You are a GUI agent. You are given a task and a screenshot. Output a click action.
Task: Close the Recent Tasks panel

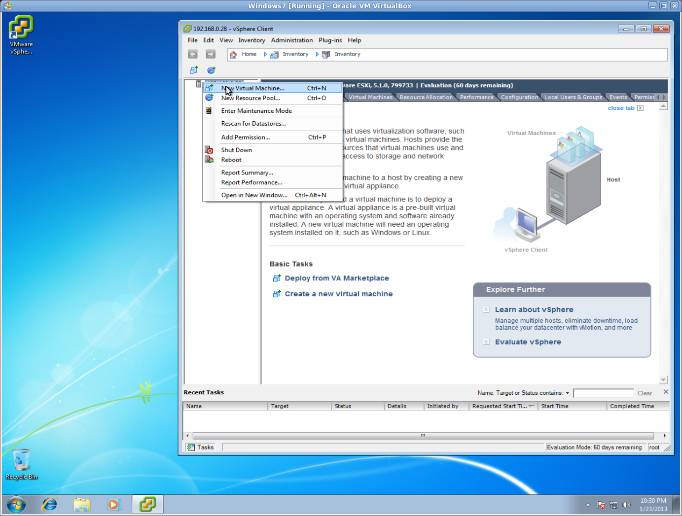[x=666, y=392]
